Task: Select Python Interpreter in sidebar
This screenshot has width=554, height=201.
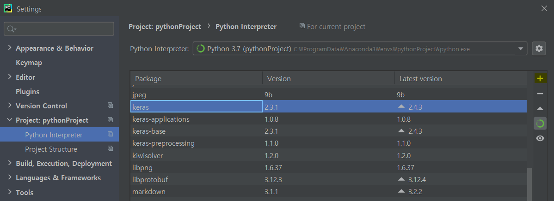Action: [x=59, y=135]
